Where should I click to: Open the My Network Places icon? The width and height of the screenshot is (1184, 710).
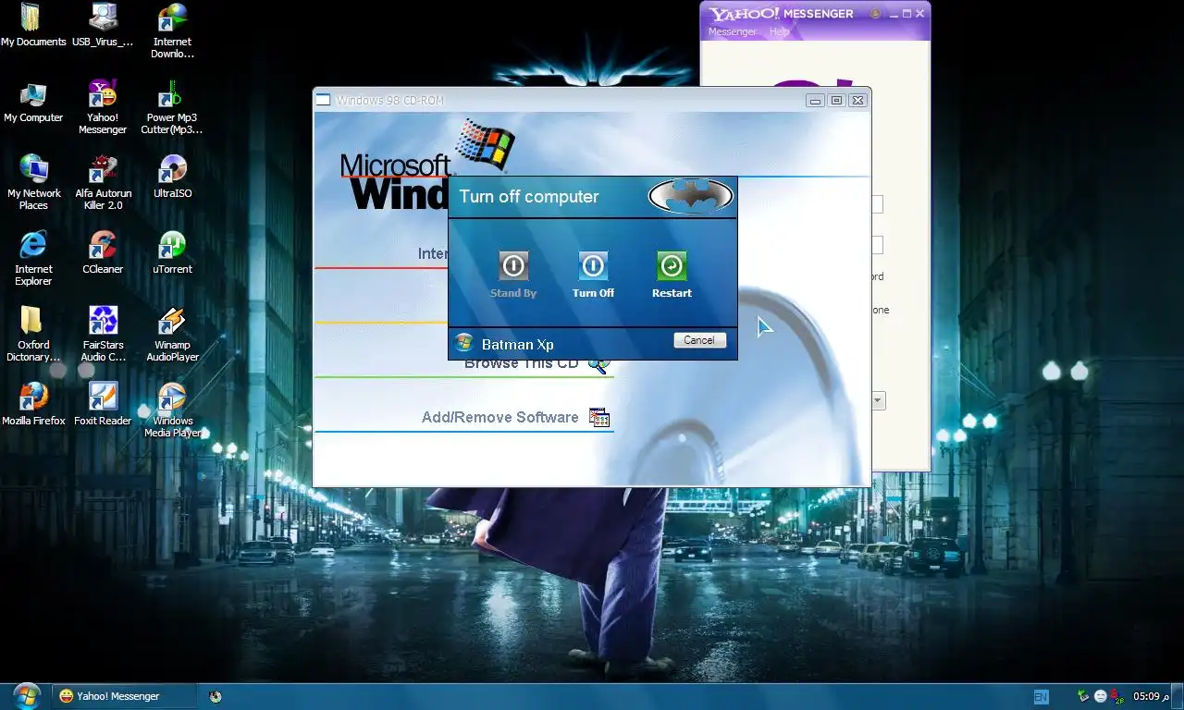(x=33, y=182)
